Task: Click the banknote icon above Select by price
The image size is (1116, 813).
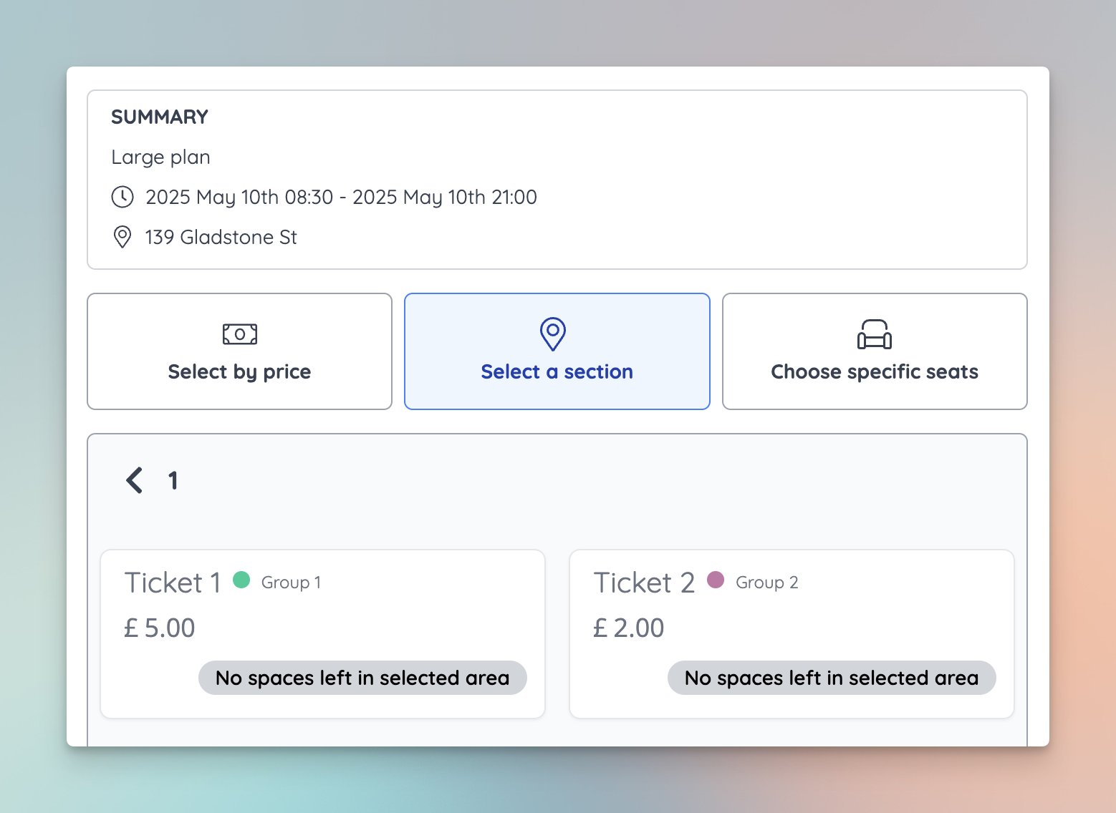Action: pos(239,334)
